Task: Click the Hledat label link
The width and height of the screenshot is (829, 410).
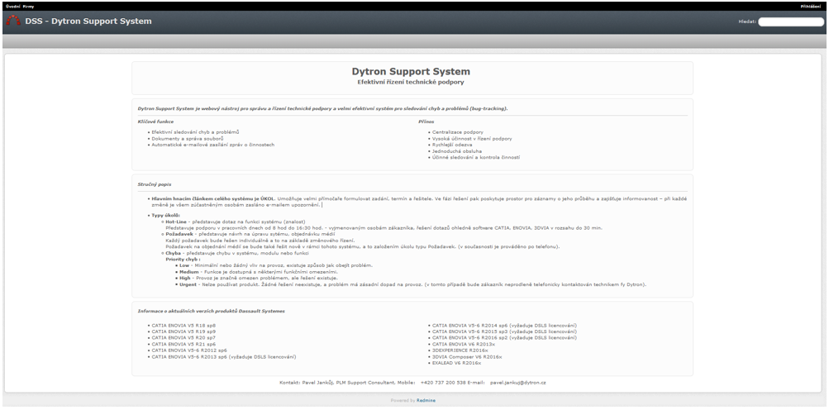Action: pos(747,21)
